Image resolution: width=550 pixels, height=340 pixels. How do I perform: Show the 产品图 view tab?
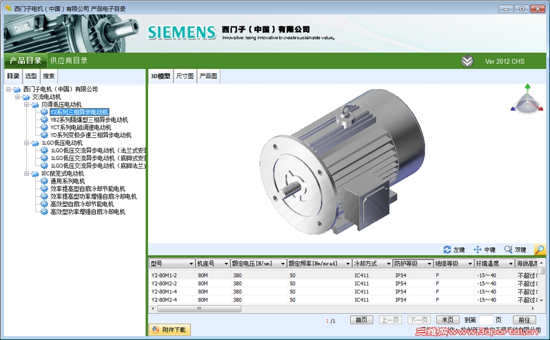[x=208, y=76]
